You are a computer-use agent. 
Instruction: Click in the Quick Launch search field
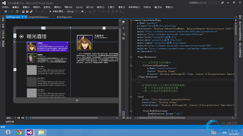click(x=204, y=3)
